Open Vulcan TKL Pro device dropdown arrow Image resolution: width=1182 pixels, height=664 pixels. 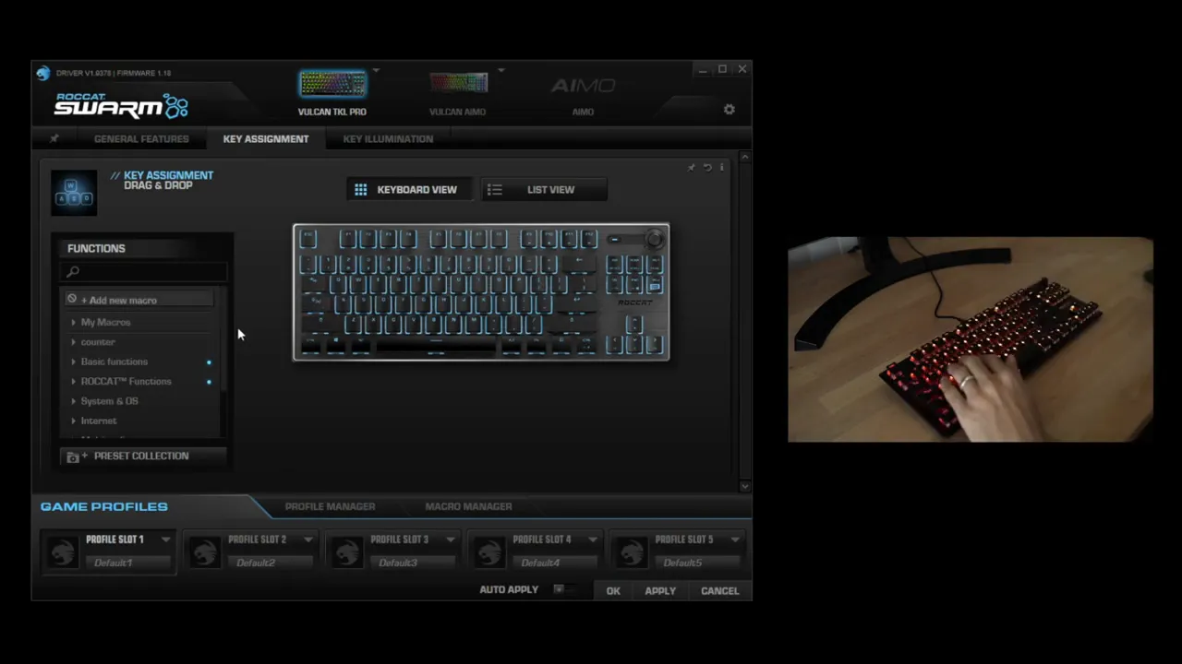[376, 71]
